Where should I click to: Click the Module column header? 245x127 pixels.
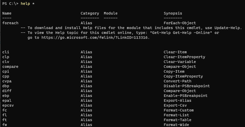click(111, 13)
